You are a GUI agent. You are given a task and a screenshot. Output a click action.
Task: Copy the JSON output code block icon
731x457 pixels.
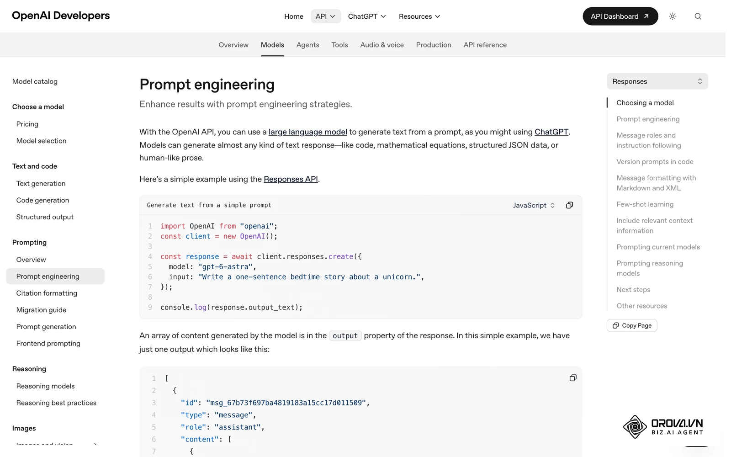pyautogui.click(x=573, y=378)
